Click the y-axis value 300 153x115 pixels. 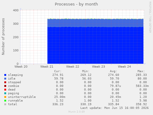point(16,24)
